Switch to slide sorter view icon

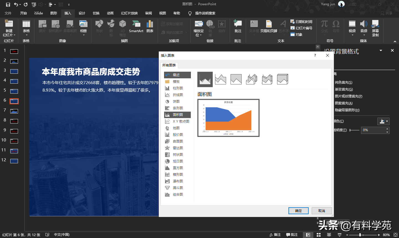[319, 235]
